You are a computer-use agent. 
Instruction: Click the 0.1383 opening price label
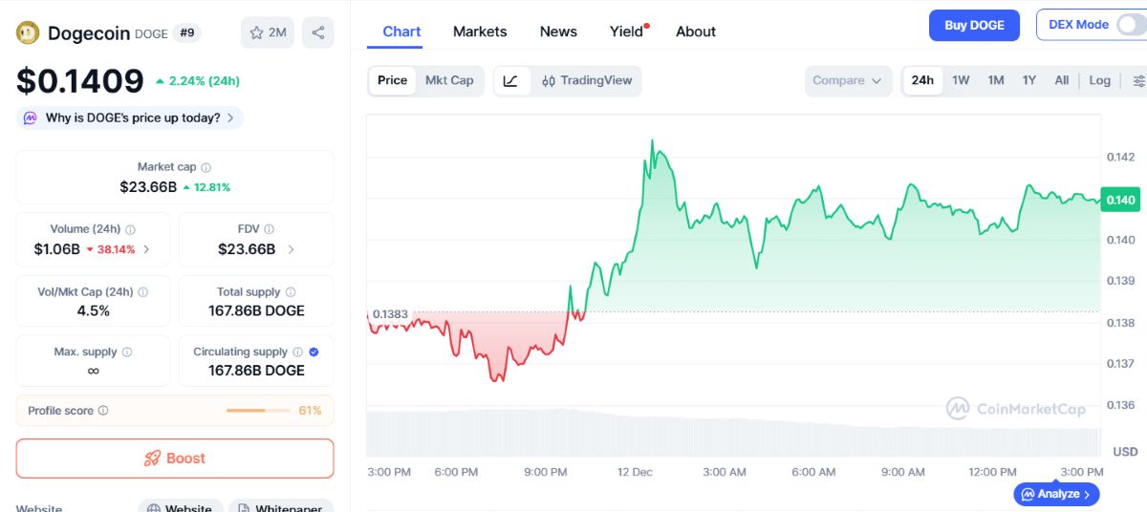coord(389,314)
